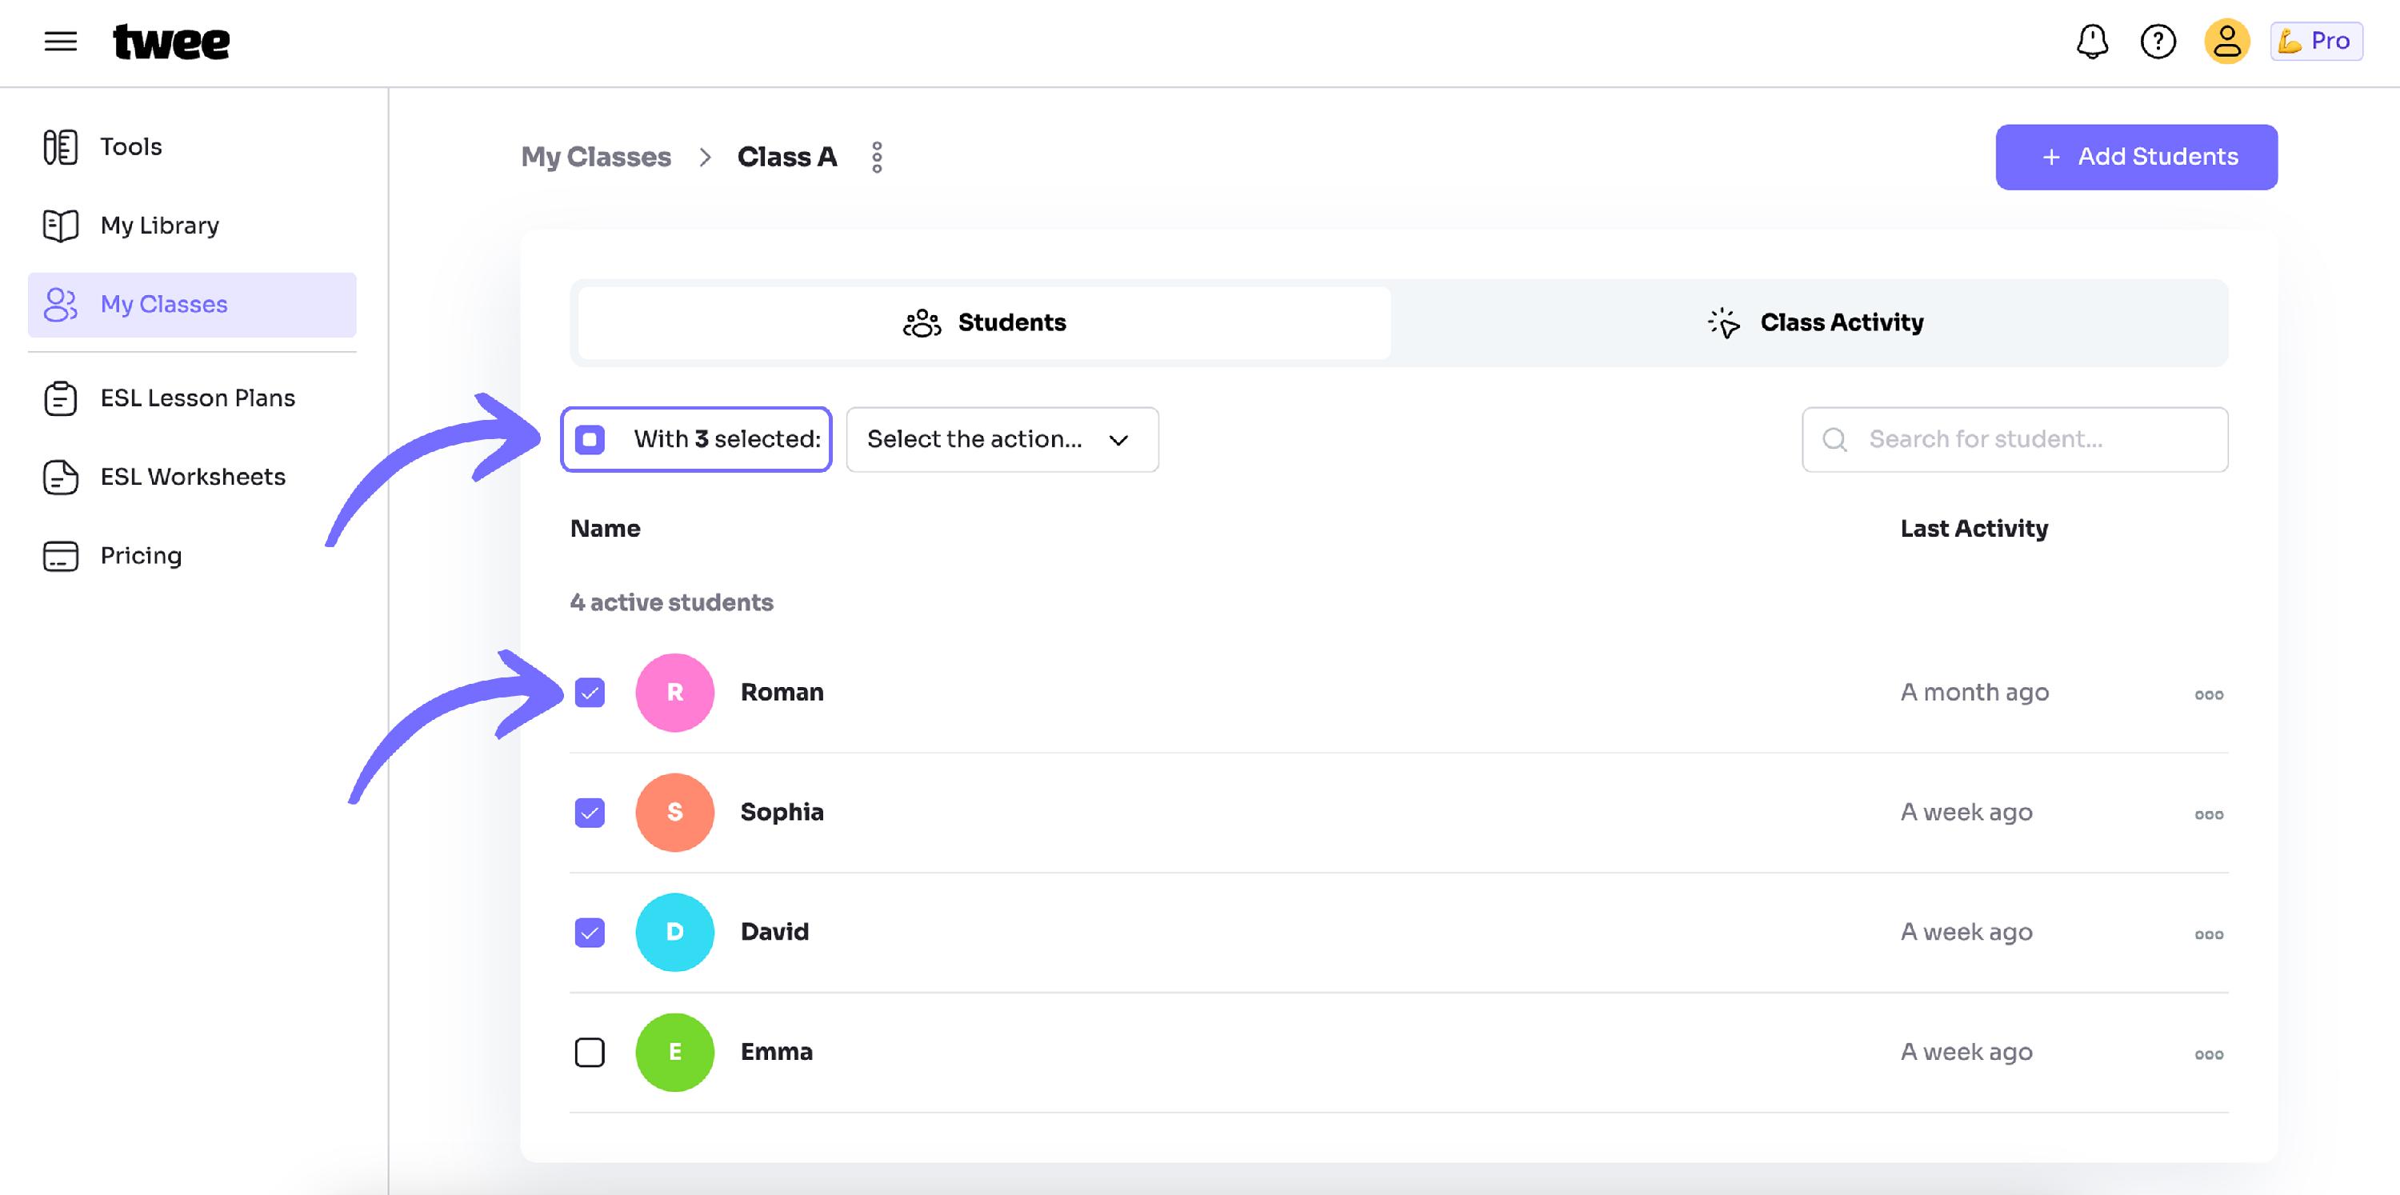Click the Last Activity column header

(1974, 529)
